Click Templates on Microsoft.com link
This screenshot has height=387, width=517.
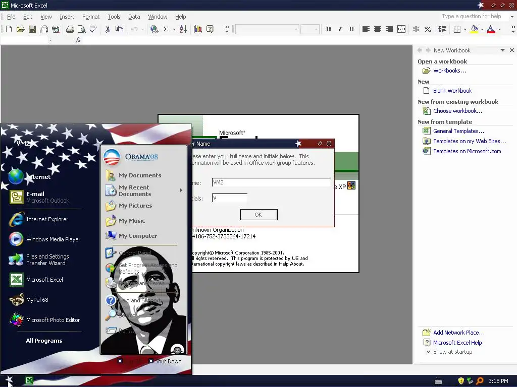(467, 151)
